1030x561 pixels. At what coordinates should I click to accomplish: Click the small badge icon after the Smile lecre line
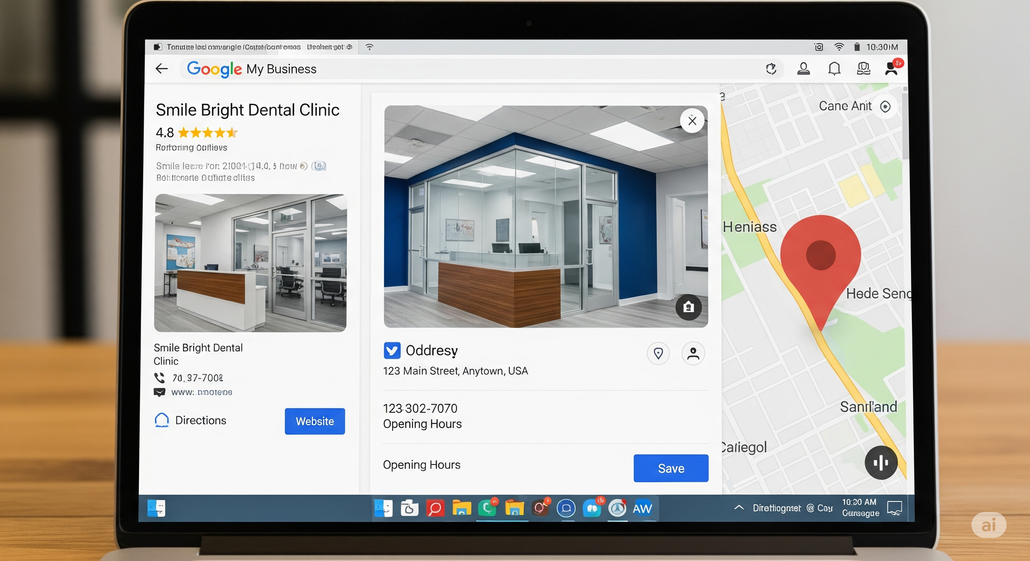[319, 166]
